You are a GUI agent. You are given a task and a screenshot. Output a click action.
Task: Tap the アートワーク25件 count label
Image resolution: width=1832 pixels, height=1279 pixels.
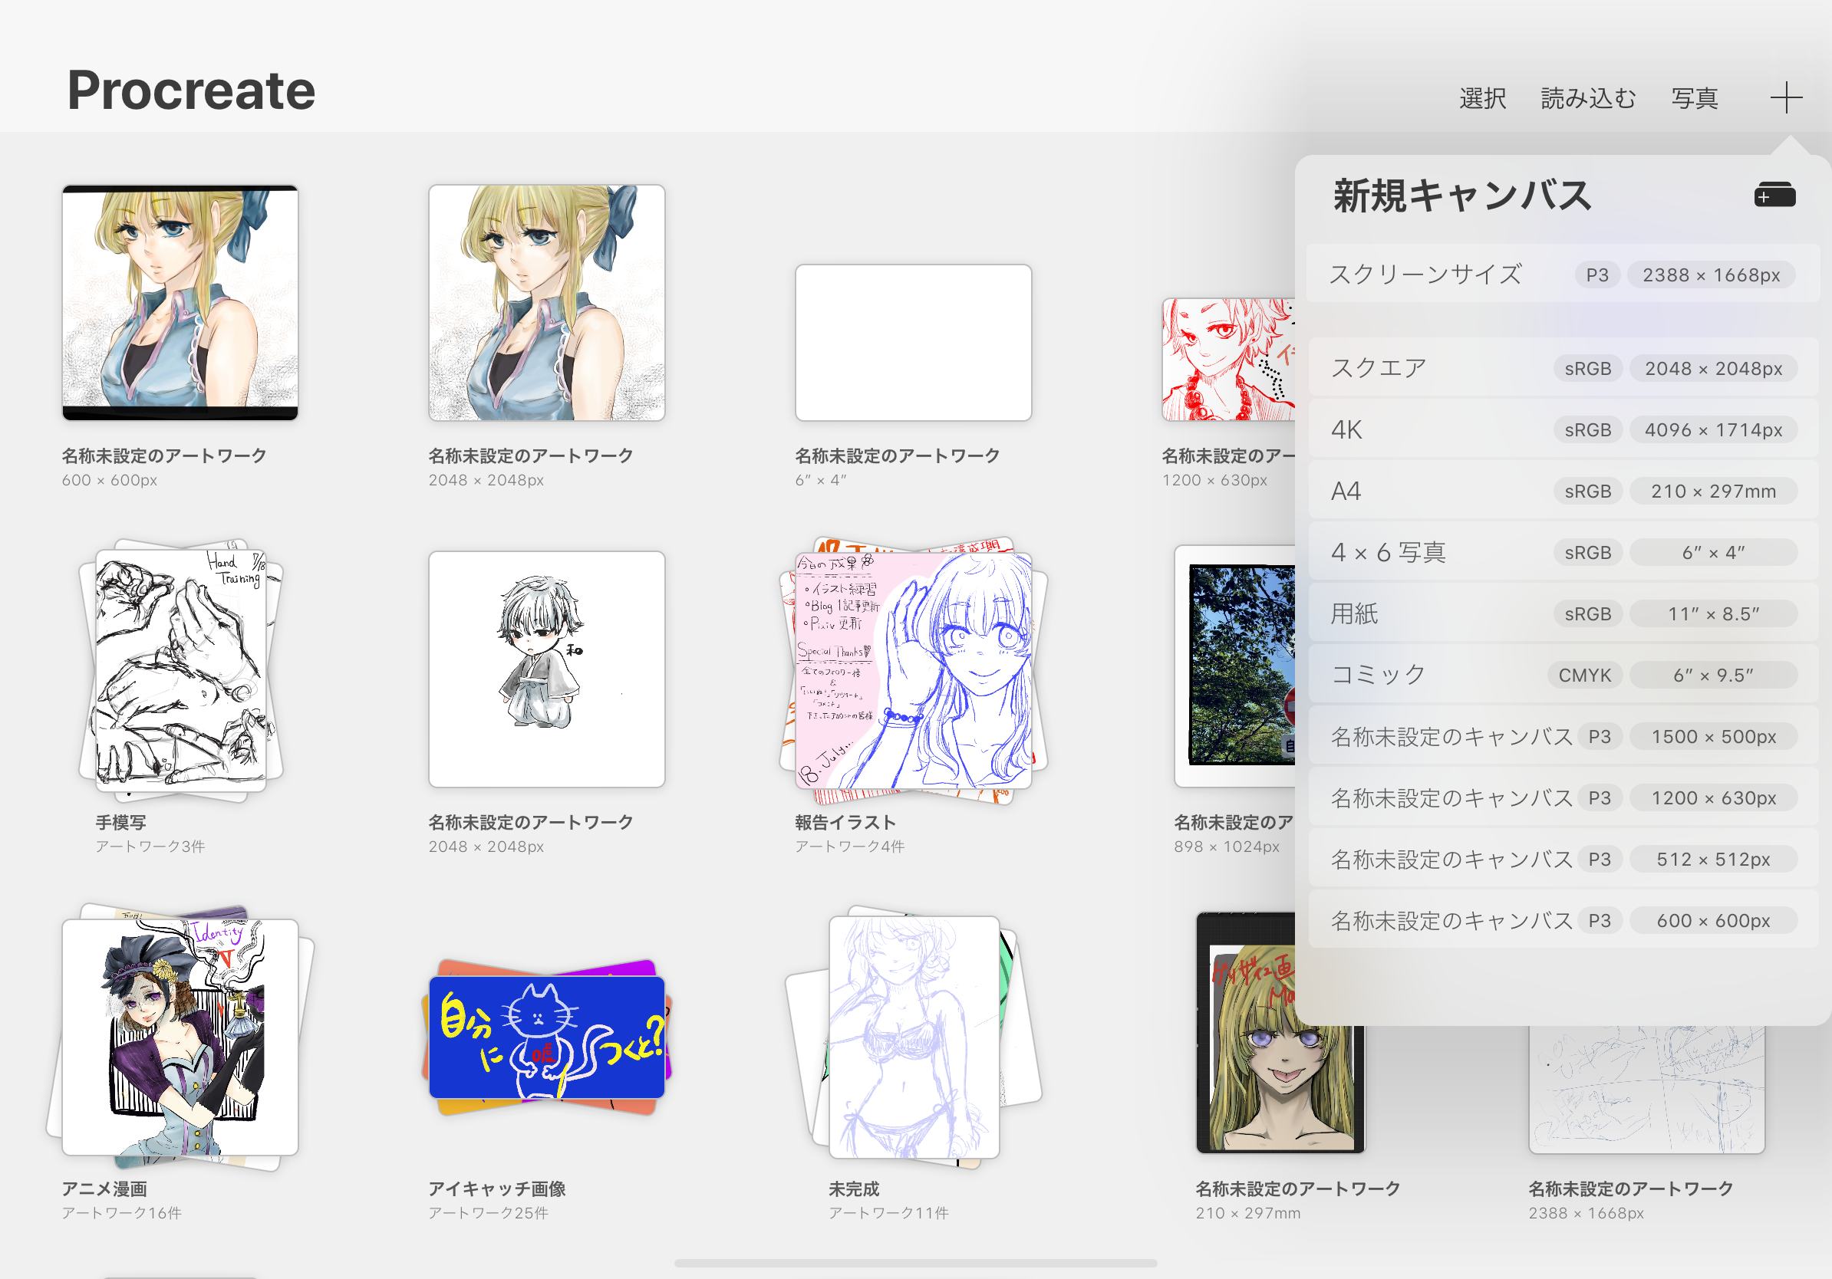tap(487, 1213)
